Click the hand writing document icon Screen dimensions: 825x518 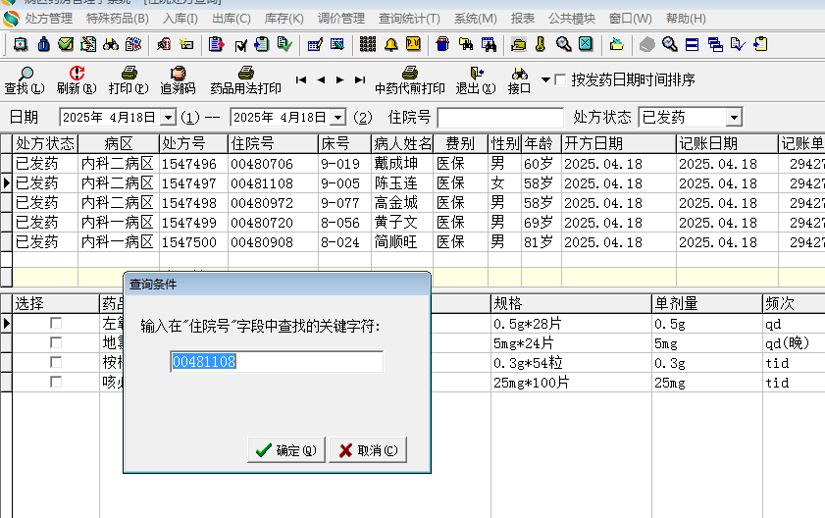(88, 44)
